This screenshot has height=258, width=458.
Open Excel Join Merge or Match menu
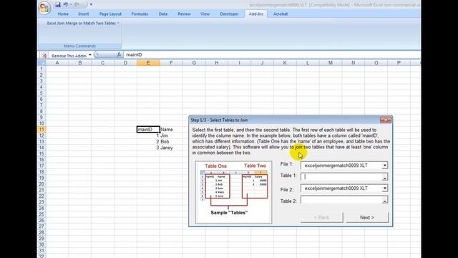coord(83,23)
